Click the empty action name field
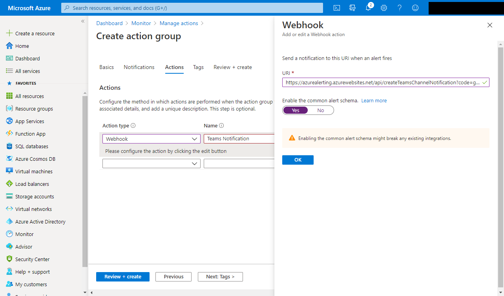Viewport: 504px width, 296px height. pyautogui.click(x=239, y=163)
